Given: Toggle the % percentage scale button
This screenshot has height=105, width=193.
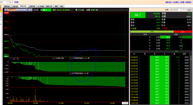Looking at the screenshot, I should (17, 10).
